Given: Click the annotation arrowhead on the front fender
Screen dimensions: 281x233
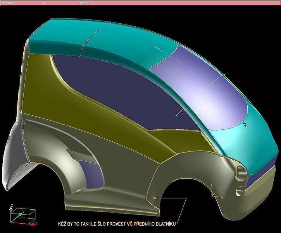Looking at the screenshot, I should click(x=155, y=198).
